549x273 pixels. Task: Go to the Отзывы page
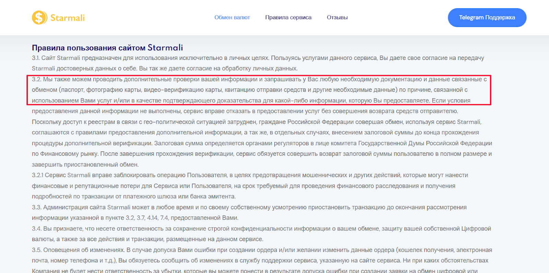coord(337,17)
